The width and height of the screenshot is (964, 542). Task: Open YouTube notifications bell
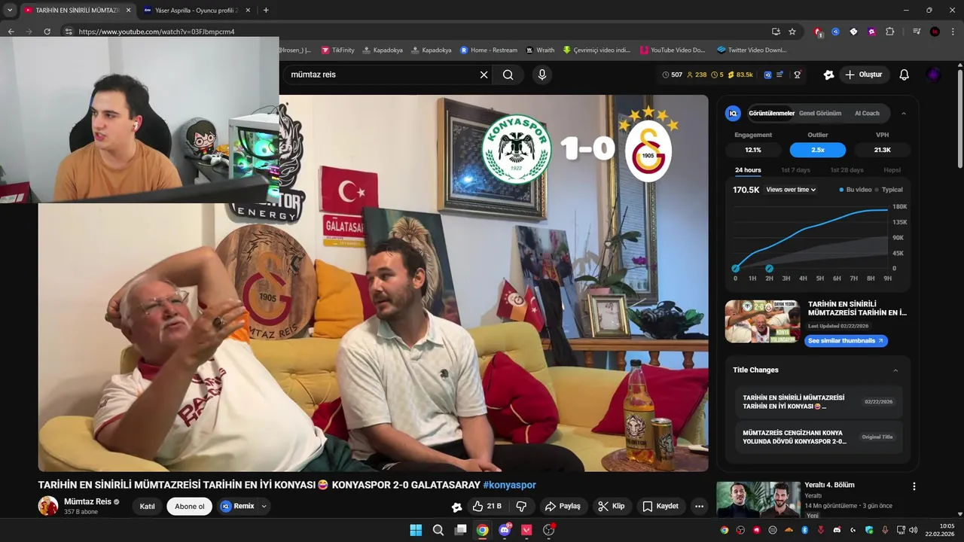905,75
